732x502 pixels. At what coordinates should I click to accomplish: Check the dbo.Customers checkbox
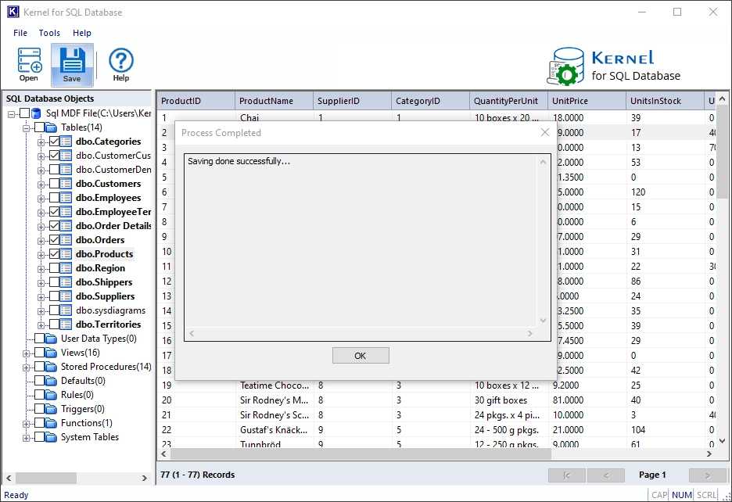[x=54, y=183]
